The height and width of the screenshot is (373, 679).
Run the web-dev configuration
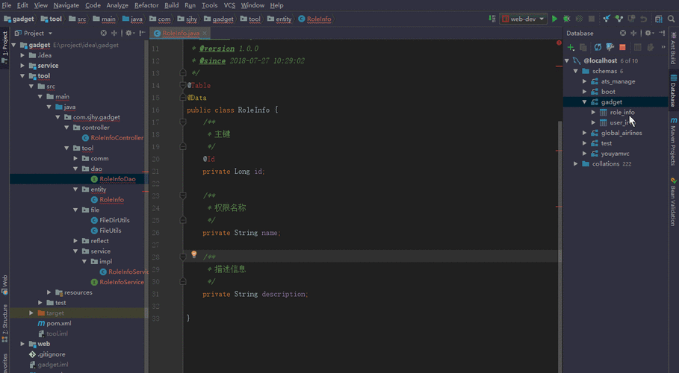pos(555,19)
